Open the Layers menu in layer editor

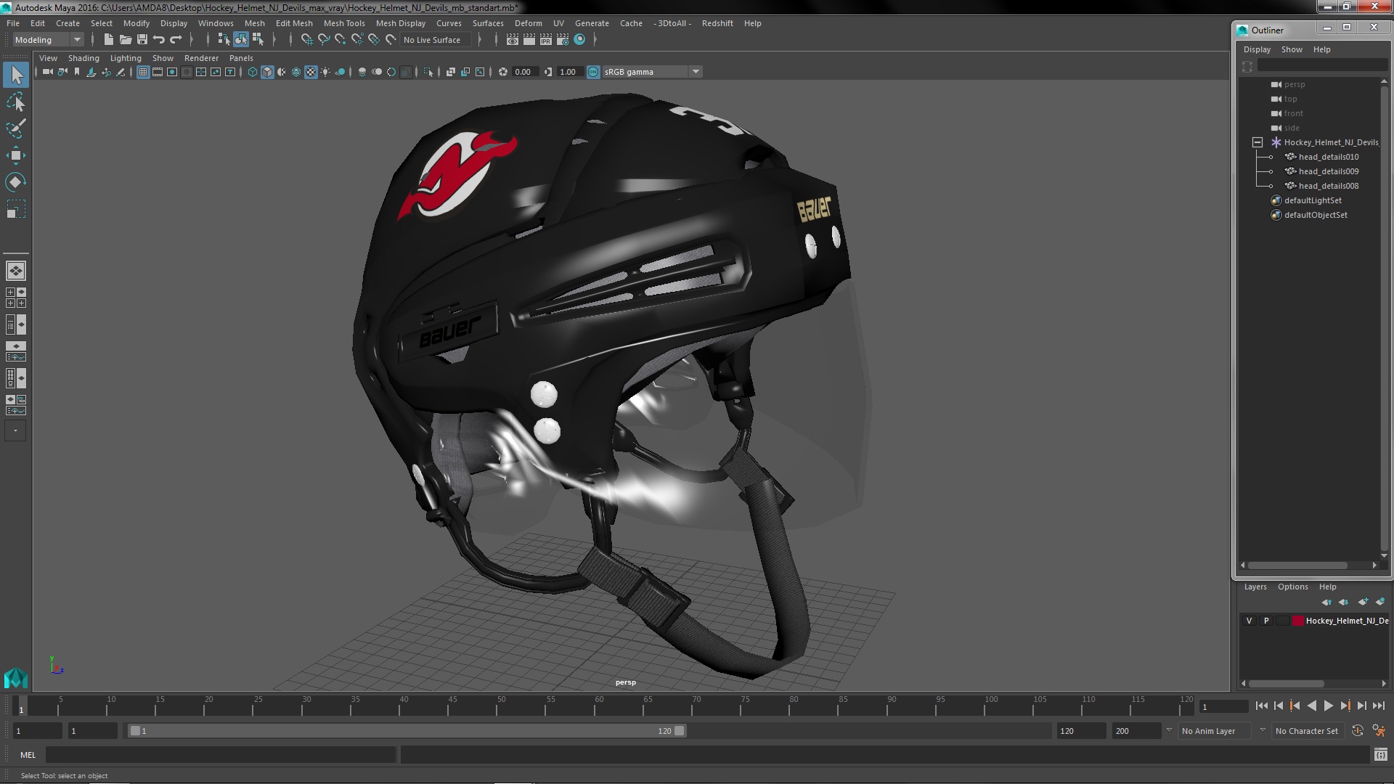(x=1255, y=587)
